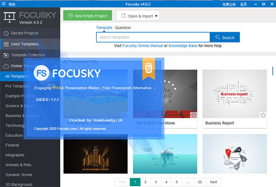This screenshot has width=276, height=187.
Task: Click the Open & Import button
Action: pyautogui.click(x=138, y=16)
